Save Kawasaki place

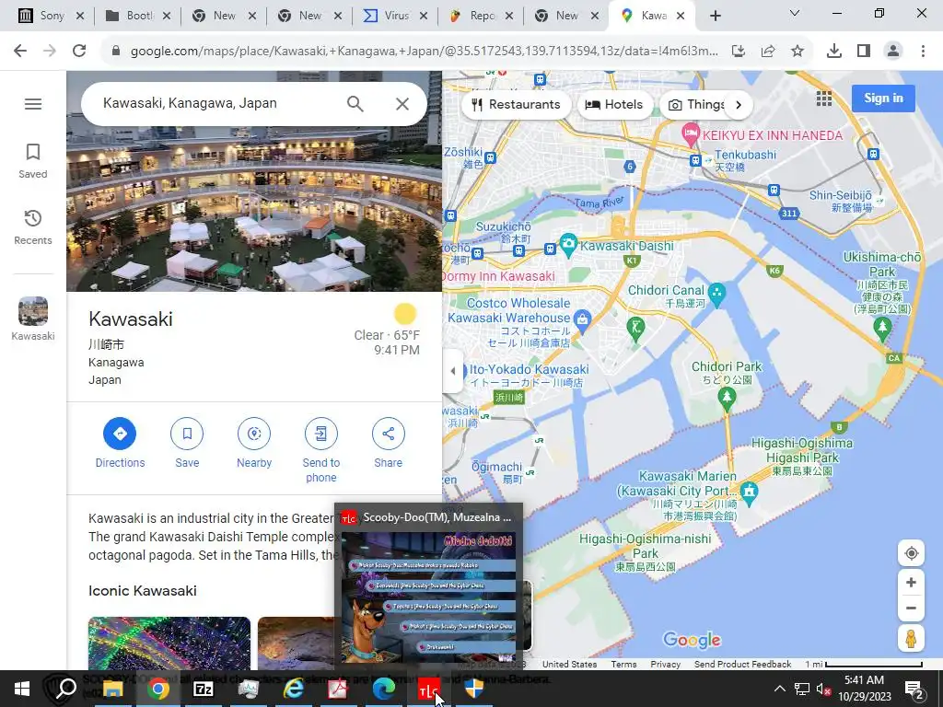click(x=187, y=443)
